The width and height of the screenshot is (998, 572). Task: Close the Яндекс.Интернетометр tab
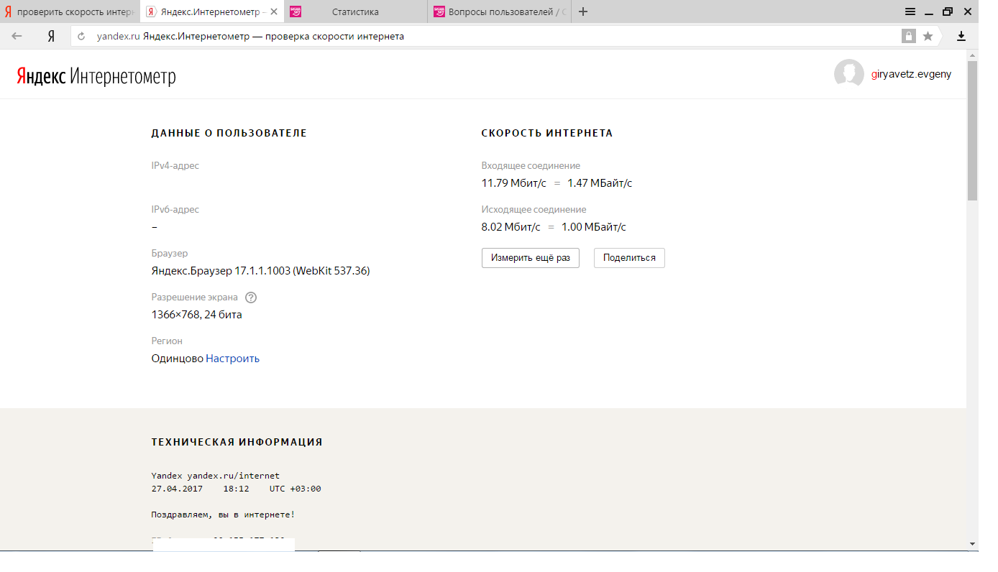[273, 11]
